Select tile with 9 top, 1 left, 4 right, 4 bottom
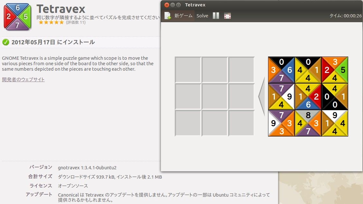The width and height of the screenshot is (363, 204). 335,123
